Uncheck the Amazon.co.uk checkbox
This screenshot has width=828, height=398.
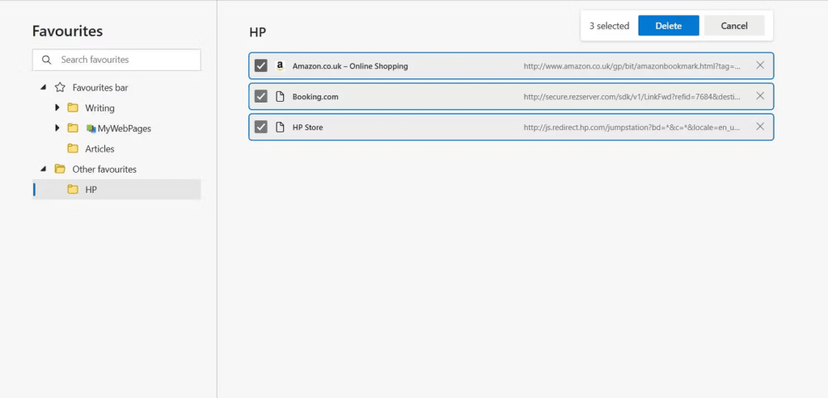(x=261, y=66)
